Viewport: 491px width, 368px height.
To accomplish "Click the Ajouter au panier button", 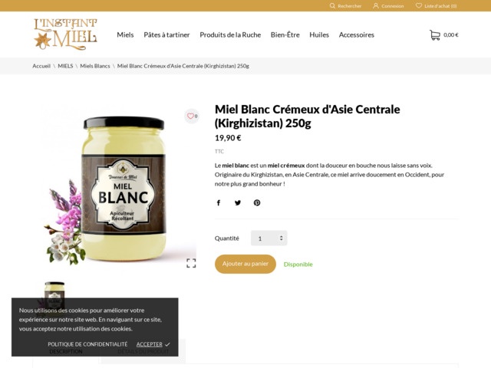I will 245,264.
